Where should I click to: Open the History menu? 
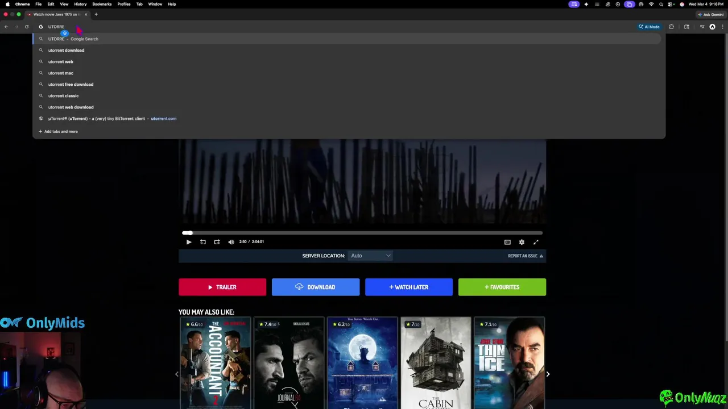(x=80, y=4)
